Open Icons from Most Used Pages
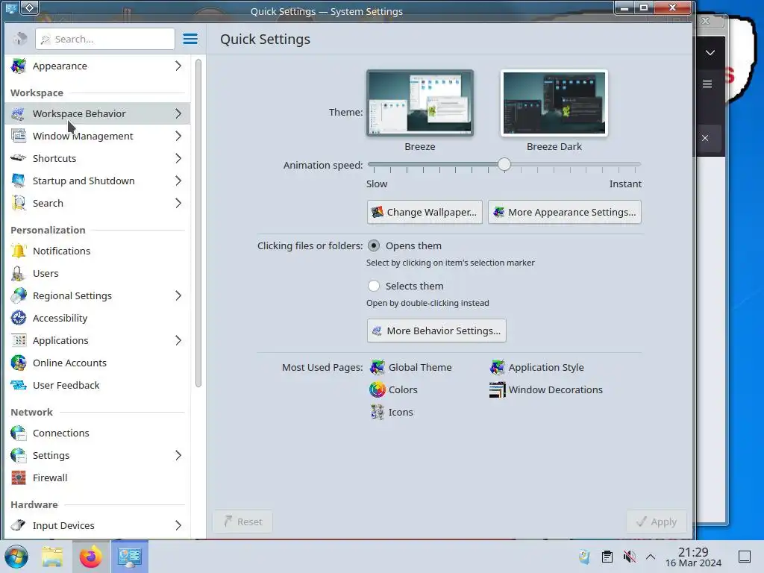Screen dimensions: 764x573 pos(391,412)
